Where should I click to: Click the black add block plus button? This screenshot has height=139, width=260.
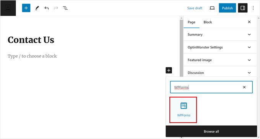[169, 70]
